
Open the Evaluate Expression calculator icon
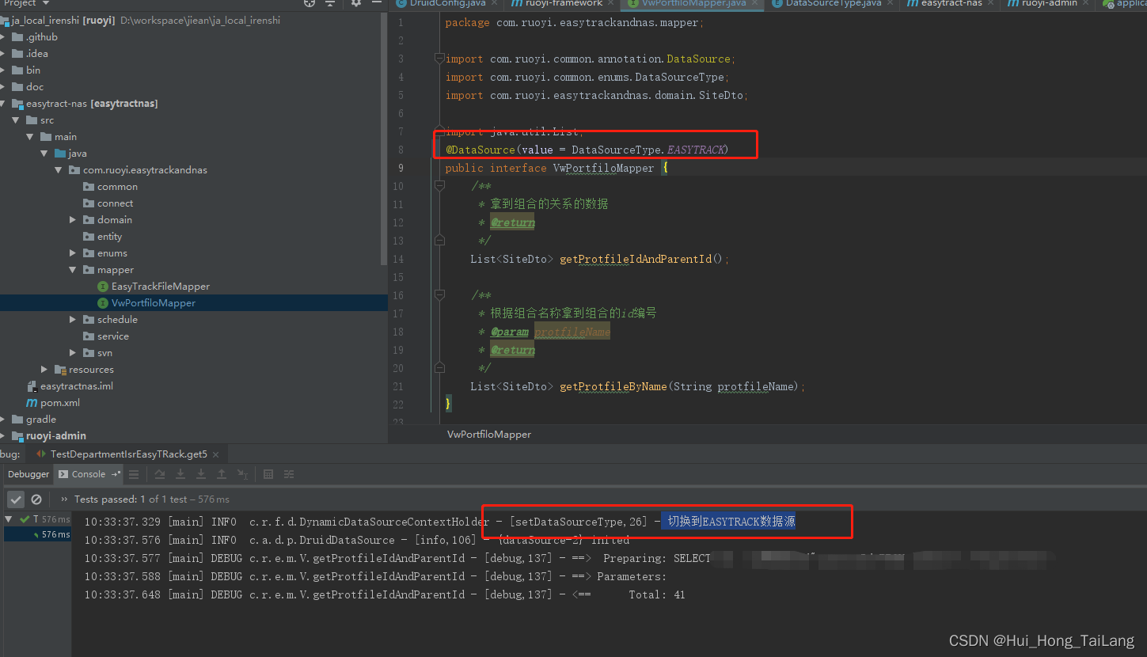click(x=268, y=474)
